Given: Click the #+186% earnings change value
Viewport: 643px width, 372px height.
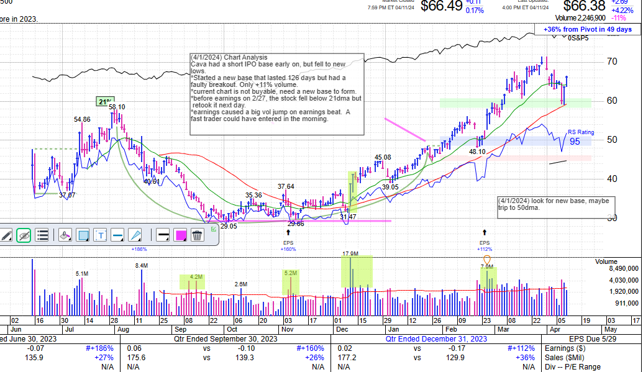Looking at the screenshot, I should [99, 348].
